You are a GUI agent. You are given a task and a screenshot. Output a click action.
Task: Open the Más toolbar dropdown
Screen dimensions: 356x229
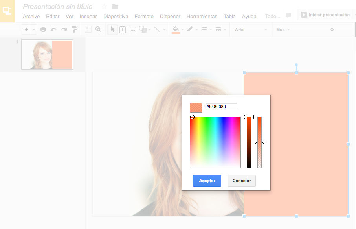[283, 30]
